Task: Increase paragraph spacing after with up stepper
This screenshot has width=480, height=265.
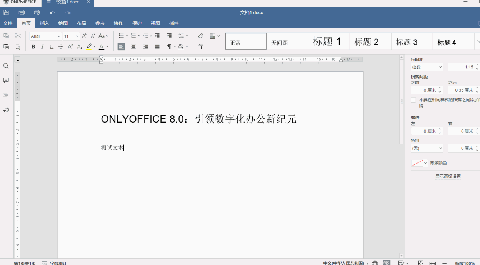Action: point(477,88)
